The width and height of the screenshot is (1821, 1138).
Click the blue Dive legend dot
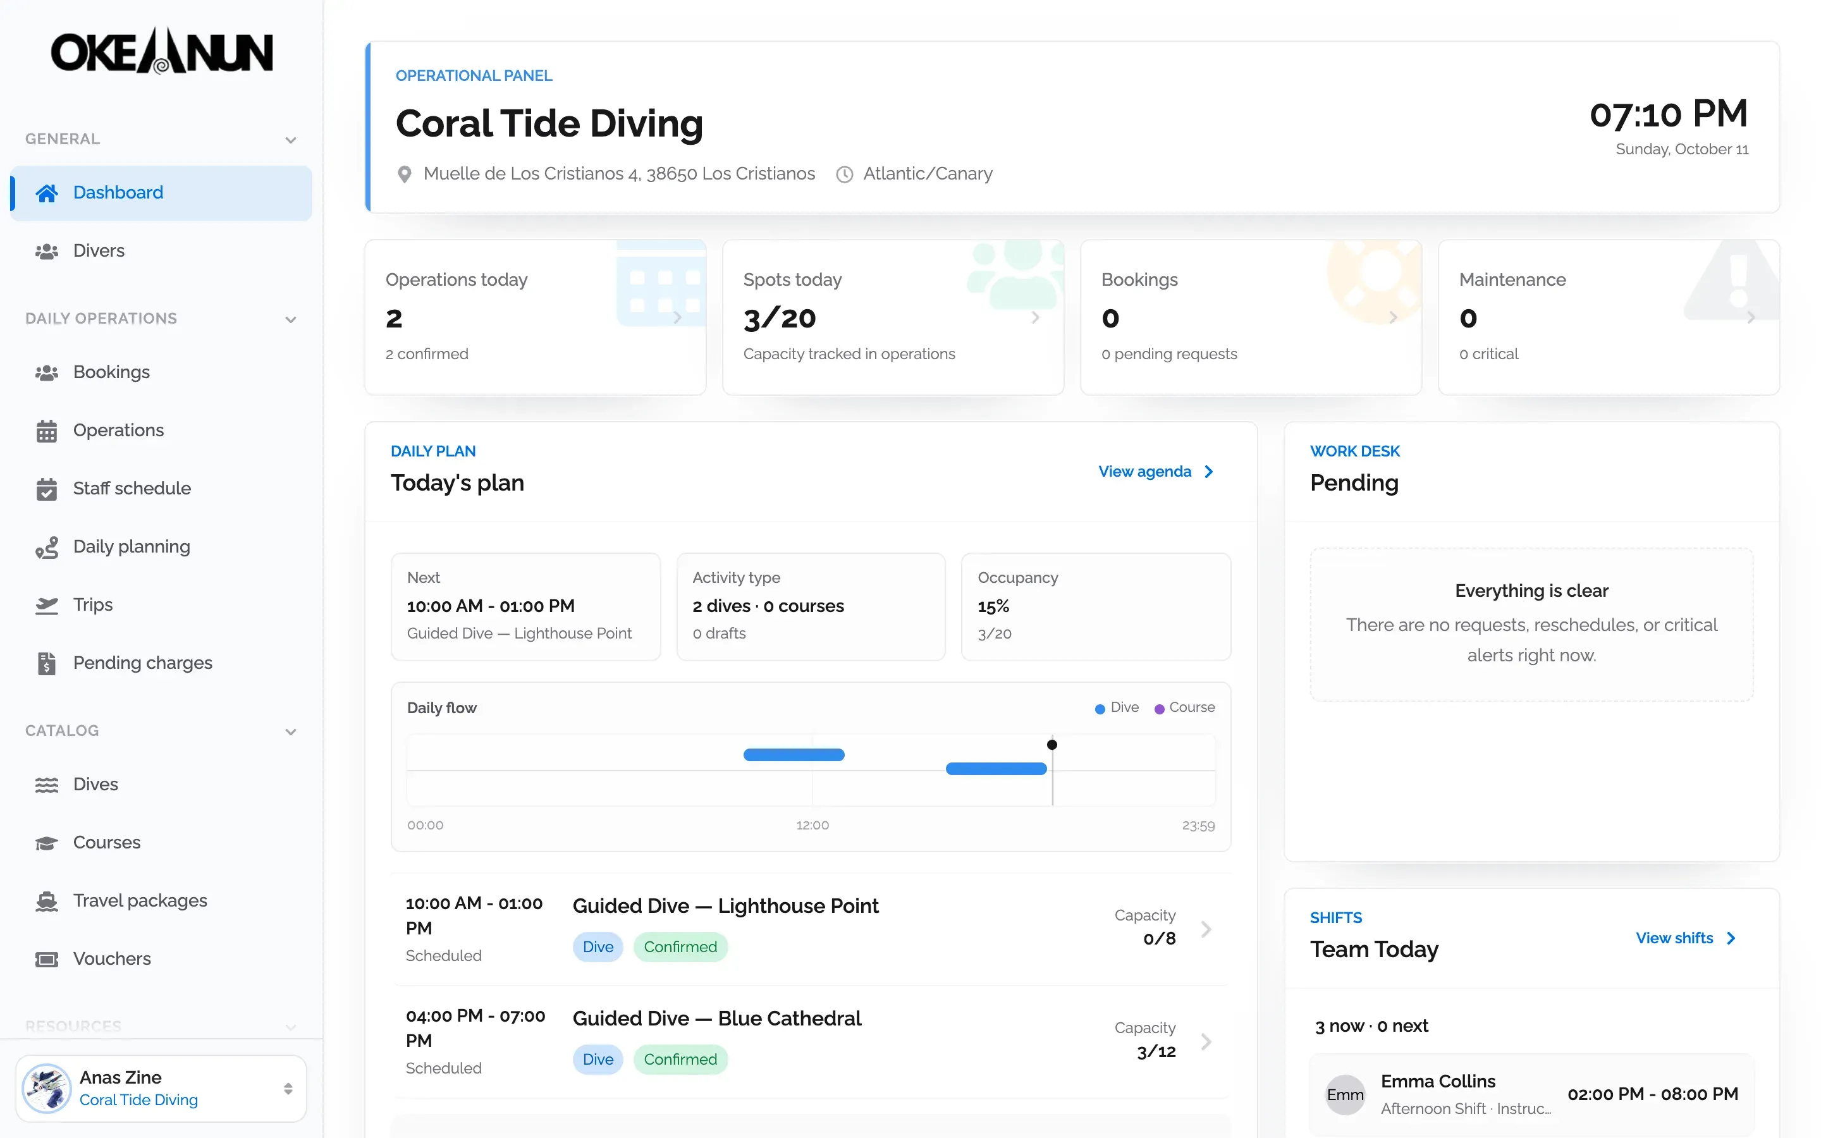tap(1100, 709)
